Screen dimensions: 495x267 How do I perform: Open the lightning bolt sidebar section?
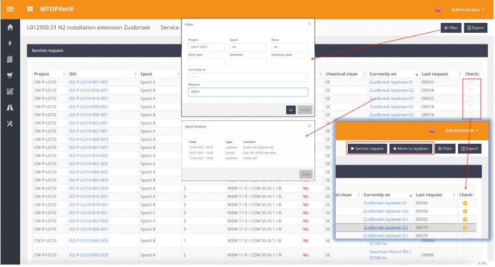[x=9, y=43]
